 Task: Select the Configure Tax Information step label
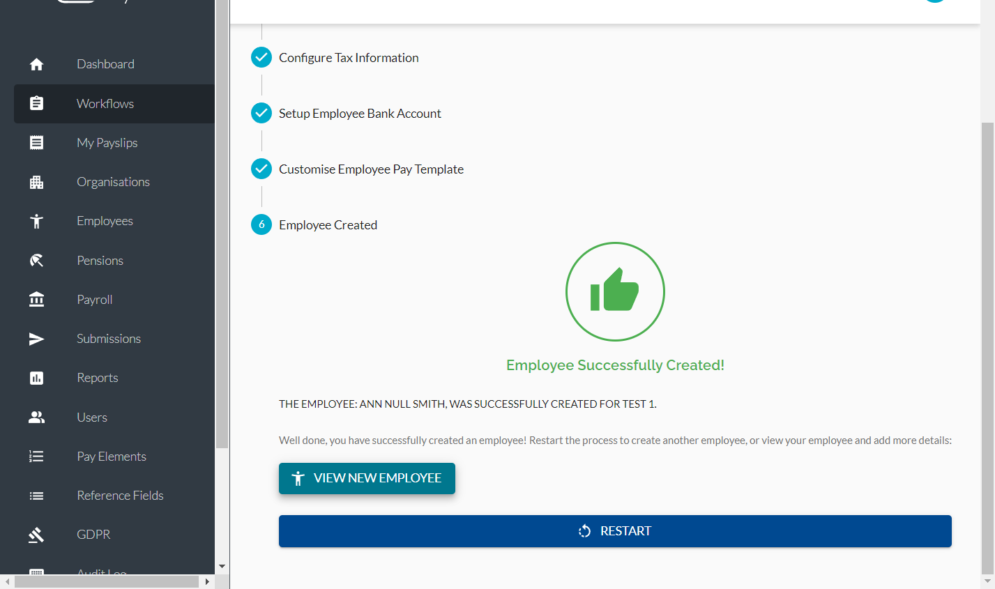(349, 58)
